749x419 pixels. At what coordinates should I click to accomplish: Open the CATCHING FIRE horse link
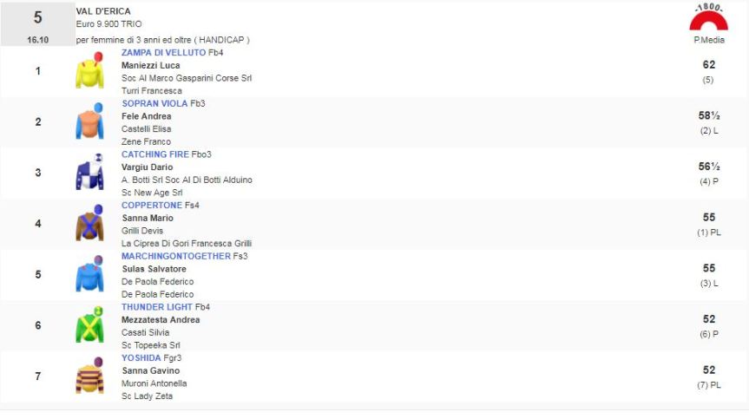[x=155, y=154]
